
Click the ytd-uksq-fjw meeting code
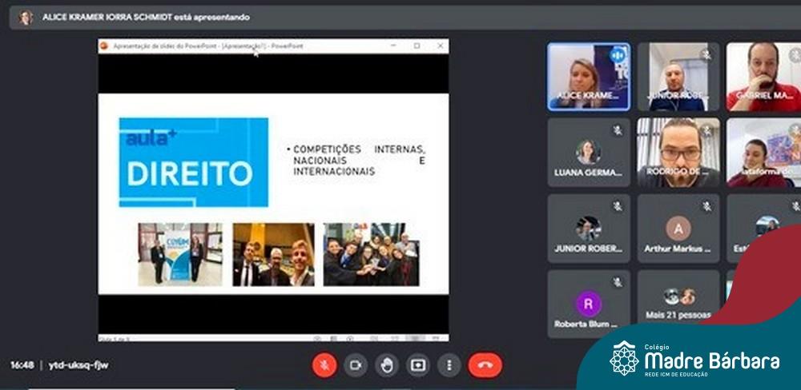pos(78,365)
